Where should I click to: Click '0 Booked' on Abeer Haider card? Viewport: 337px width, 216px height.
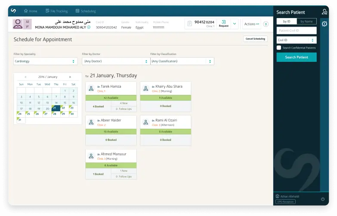[x=111, y=140]
